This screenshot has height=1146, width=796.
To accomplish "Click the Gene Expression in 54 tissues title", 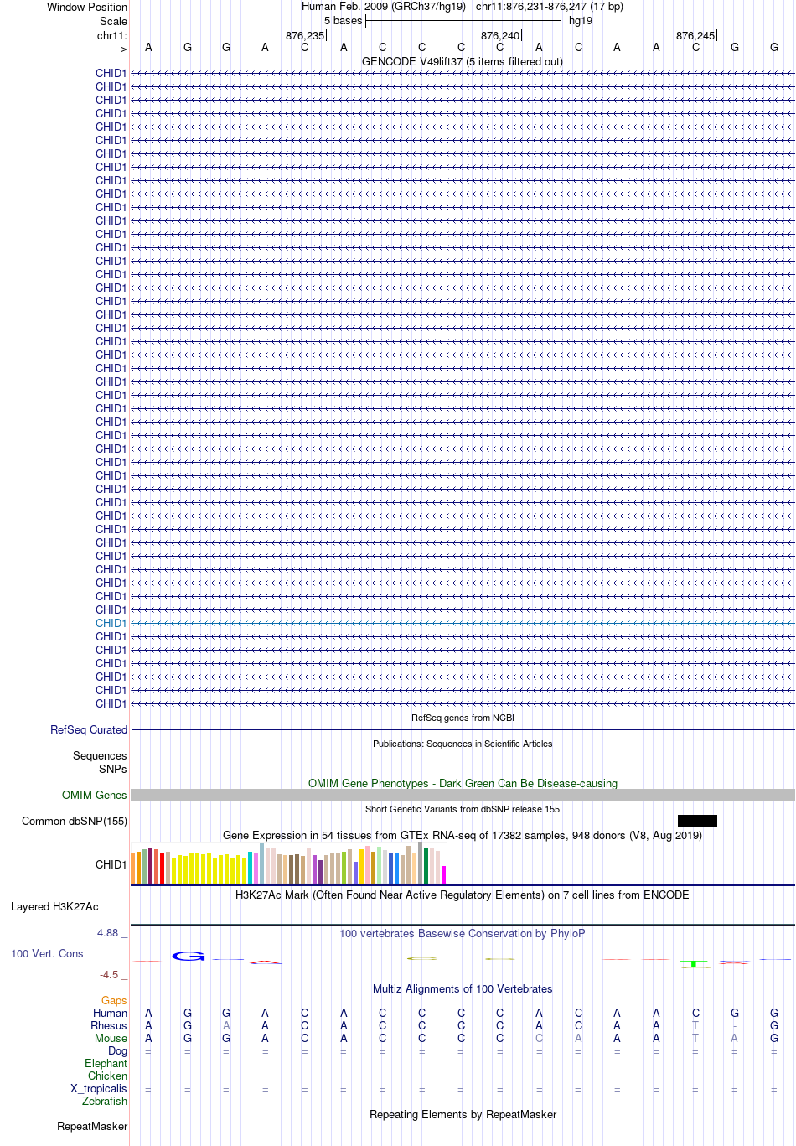I will tap(463, 835).
